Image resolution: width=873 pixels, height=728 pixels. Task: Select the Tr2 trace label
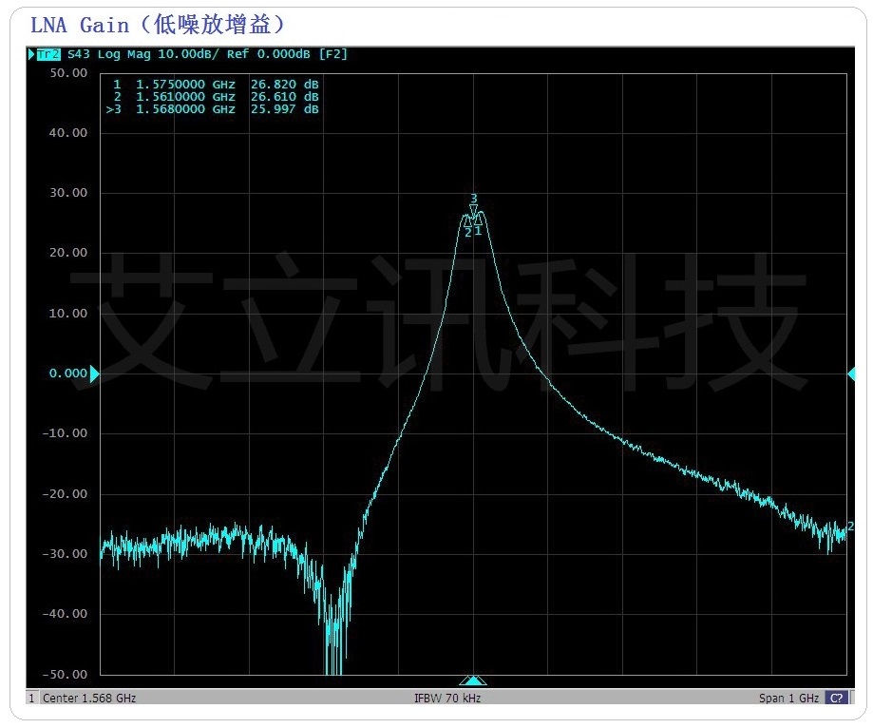tap(48, 54)
